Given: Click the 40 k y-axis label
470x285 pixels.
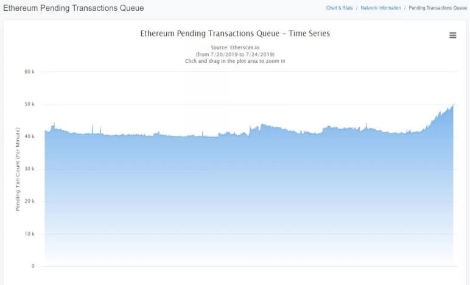Looking at the screenshot, I should 29,136.
